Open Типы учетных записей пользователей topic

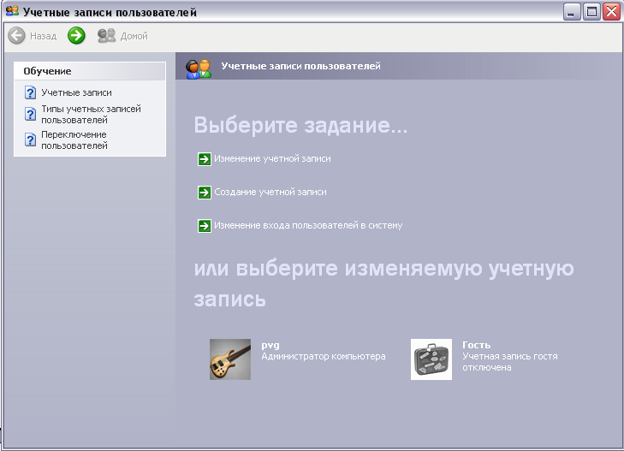point(91,114)
